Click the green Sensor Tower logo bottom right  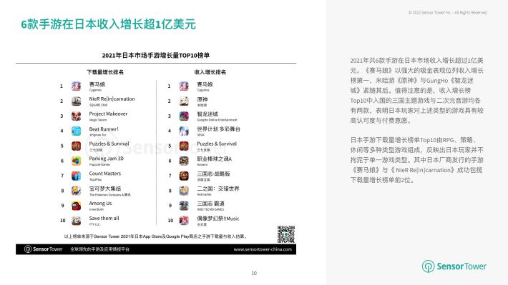[454, 266]
